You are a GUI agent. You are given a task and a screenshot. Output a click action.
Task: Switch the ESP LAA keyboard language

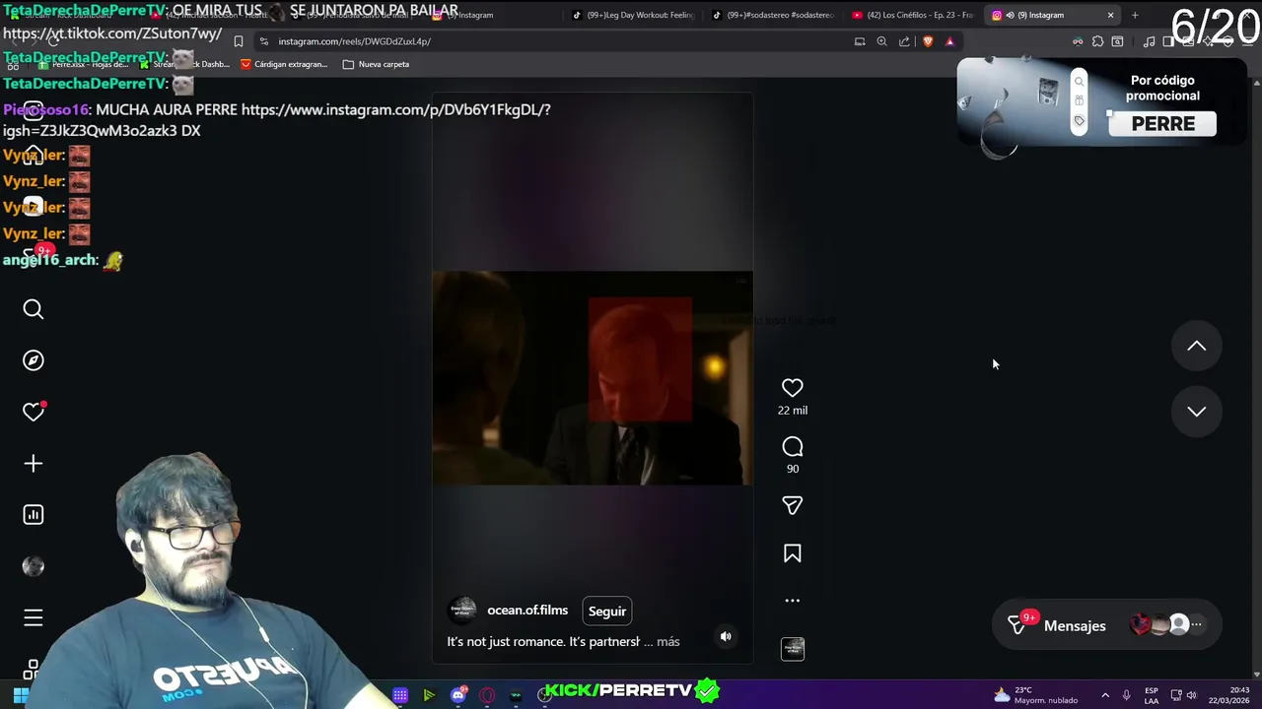click(x=1152, y=695)
